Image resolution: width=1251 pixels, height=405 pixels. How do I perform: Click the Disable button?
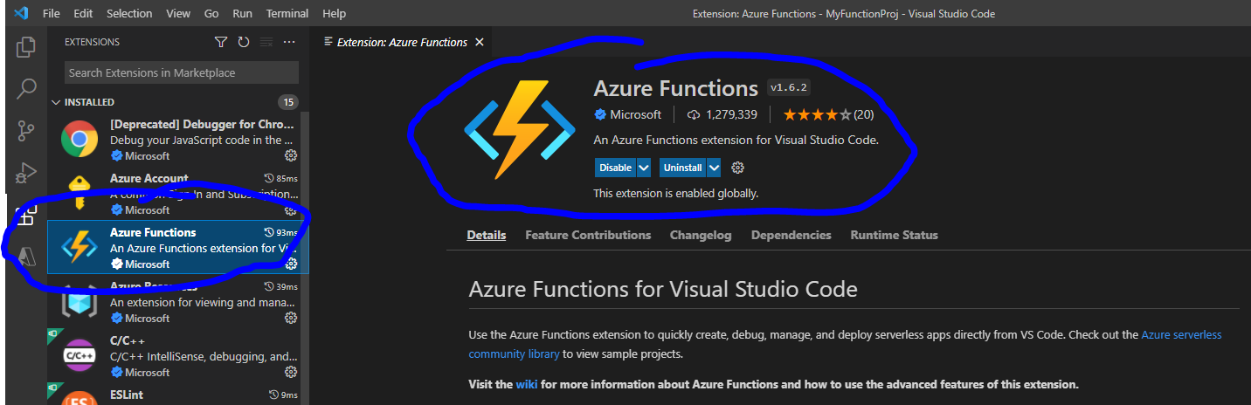(x=616, y=168)
